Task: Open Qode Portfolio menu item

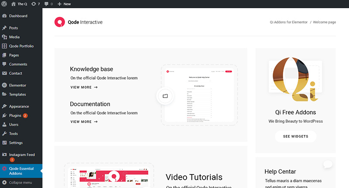Action: coord(21,46)
